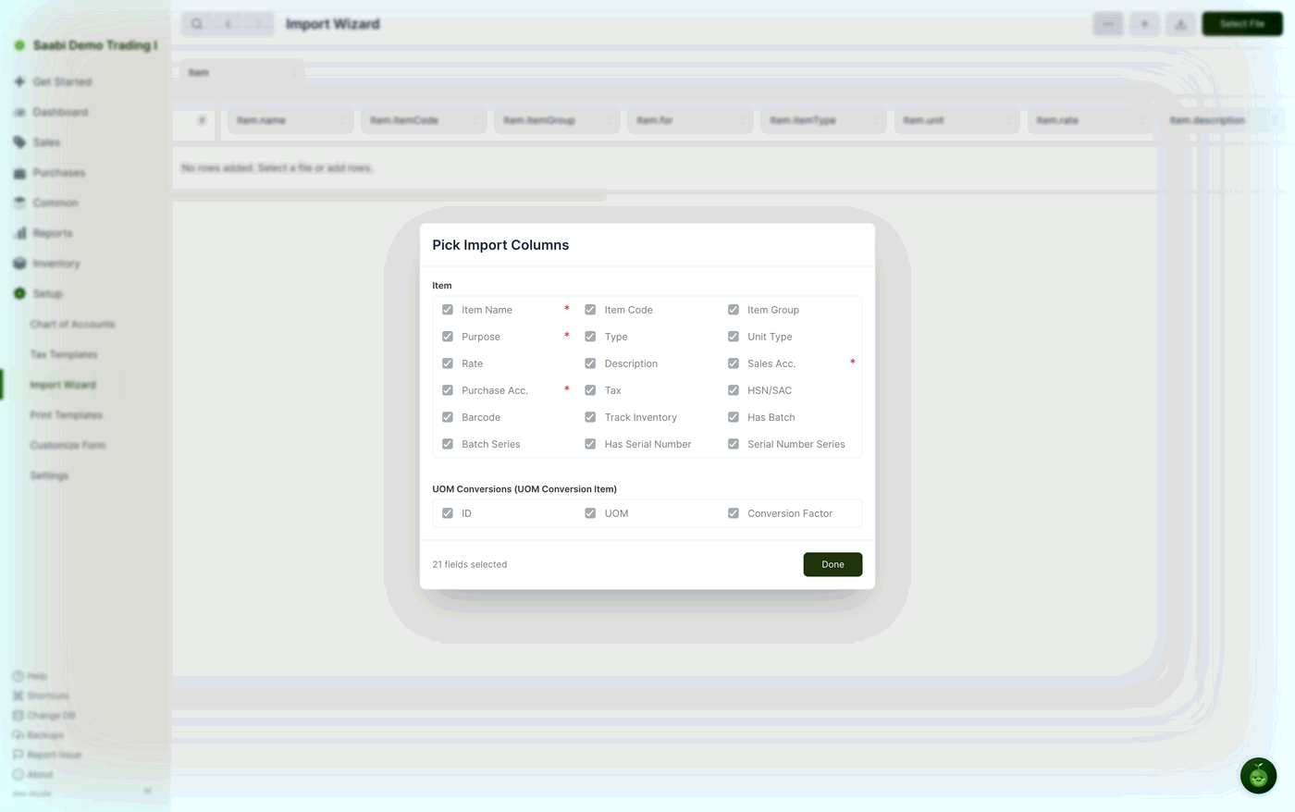This screenshot has width=1295, height=812.
Task: Open the Item import type dropdown
Action: click(241, 72)
